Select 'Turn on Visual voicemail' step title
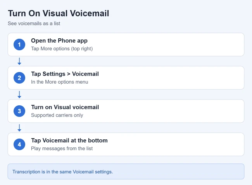Viewport: 252px width, 185px height. (65, 107)
